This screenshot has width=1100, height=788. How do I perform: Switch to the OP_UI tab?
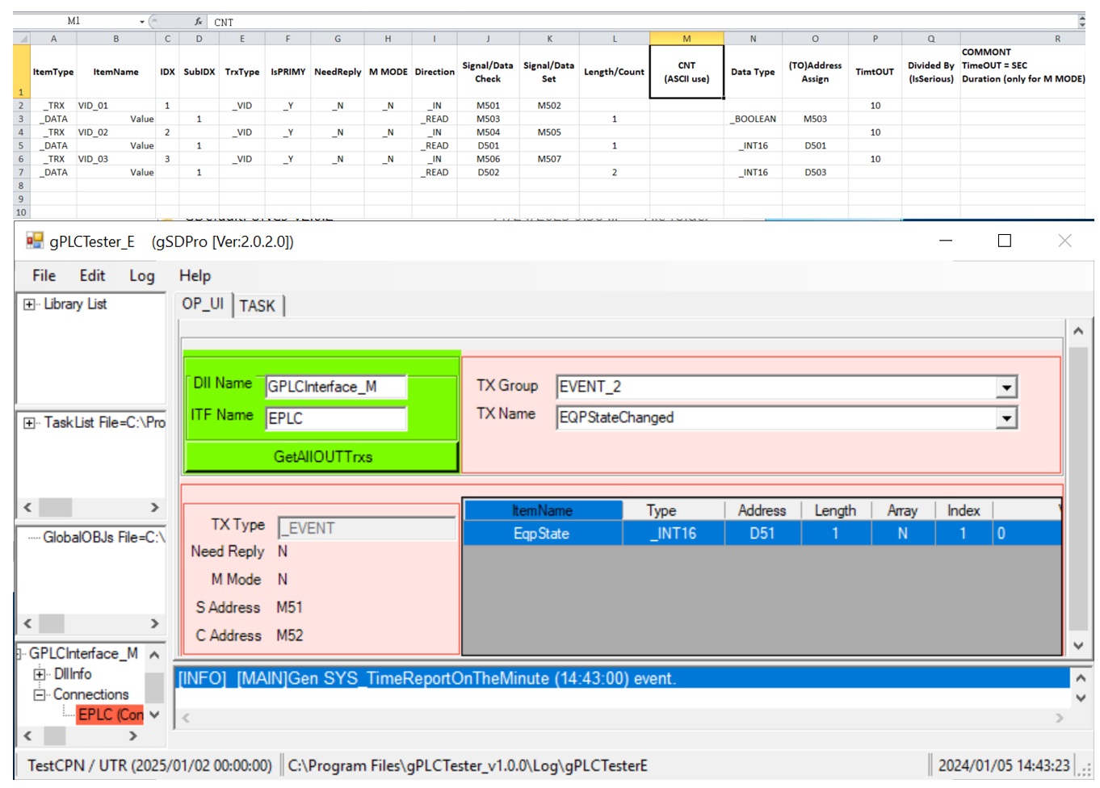(x=203, y=304)
